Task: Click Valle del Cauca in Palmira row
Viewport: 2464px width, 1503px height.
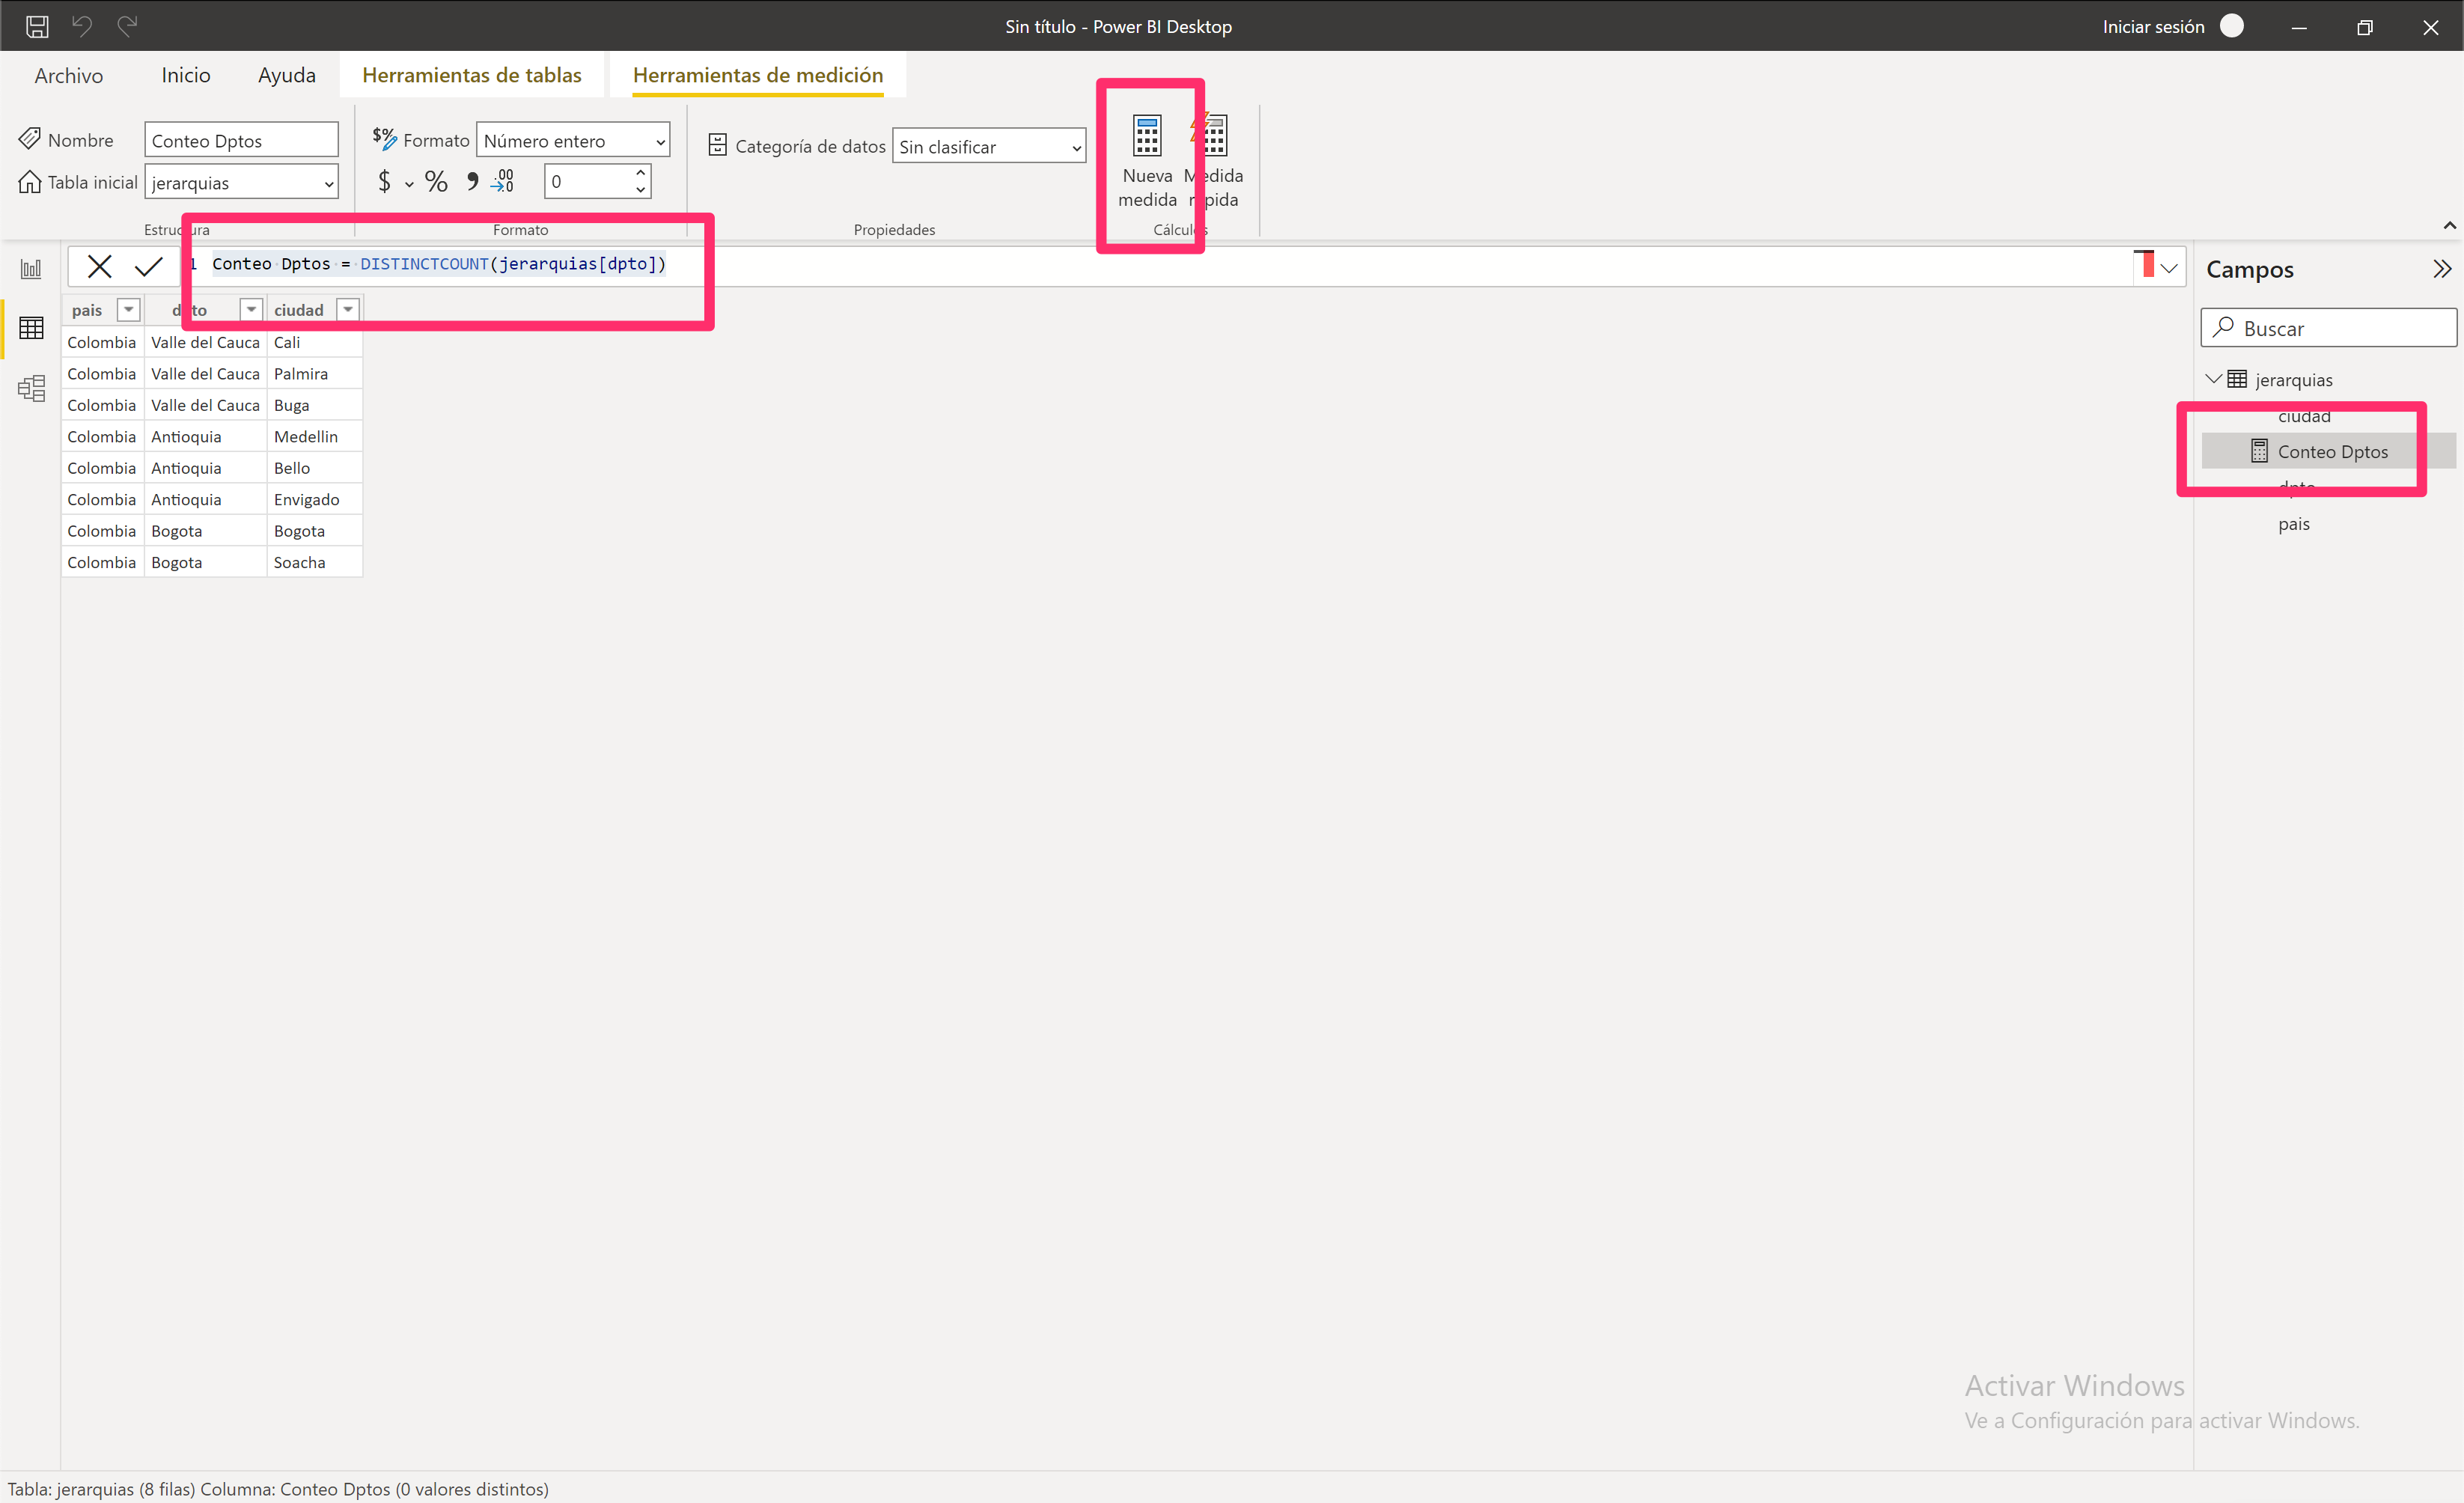Action: point(205,373)
